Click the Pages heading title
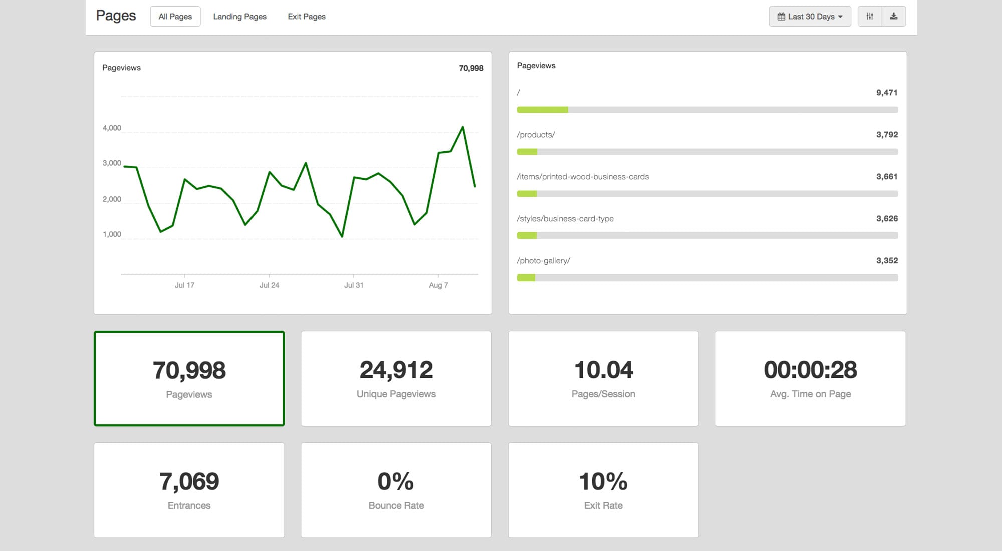Screen dimensions: 1002x551 click(x=116, y=16)
